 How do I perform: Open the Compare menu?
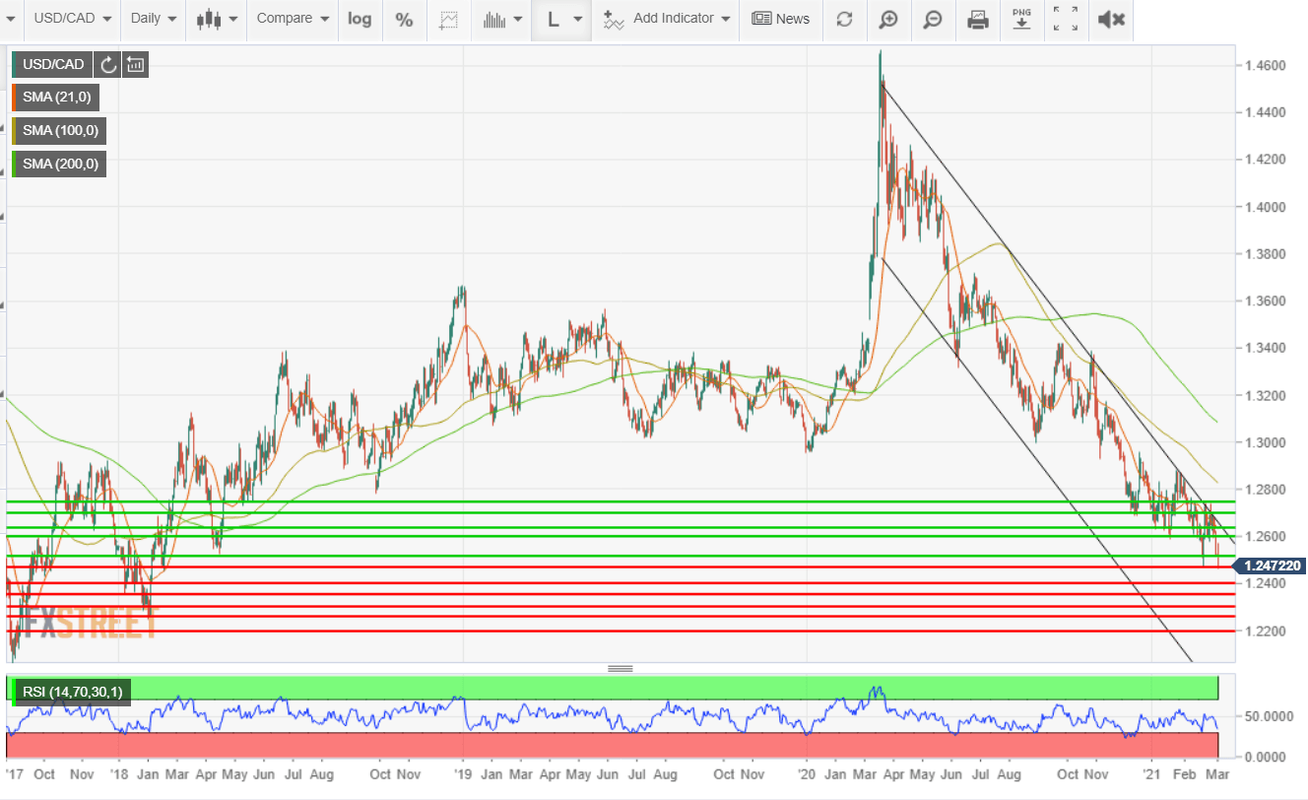pyautogui.click(x=293, y=19)
